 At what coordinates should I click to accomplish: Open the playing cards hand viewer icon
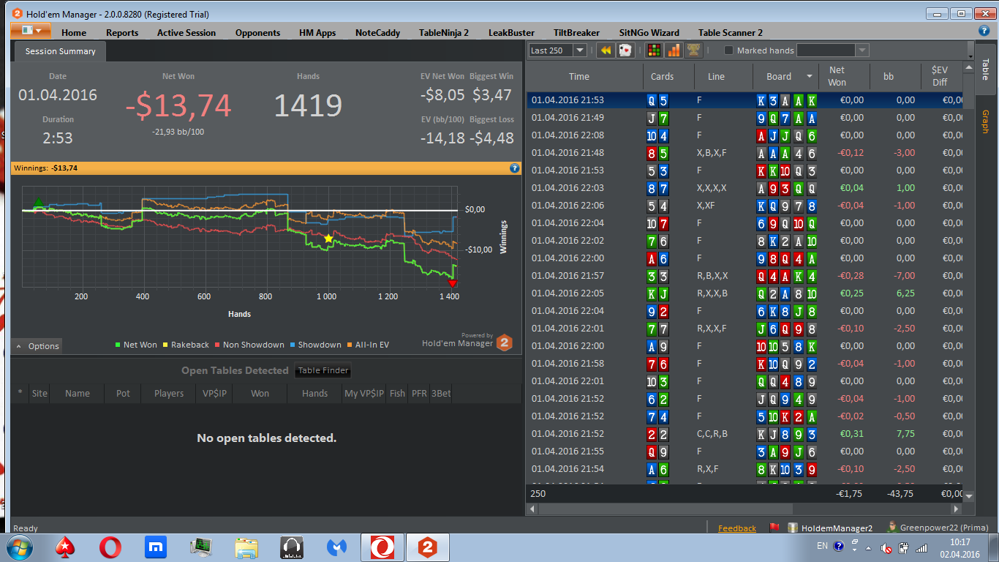click(625, 50)
